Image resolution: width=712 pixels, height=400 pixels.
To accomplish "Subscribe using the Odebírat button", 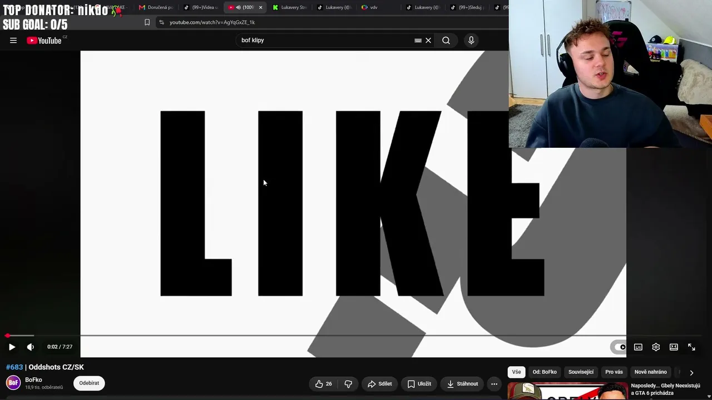I will click(89, 383).
